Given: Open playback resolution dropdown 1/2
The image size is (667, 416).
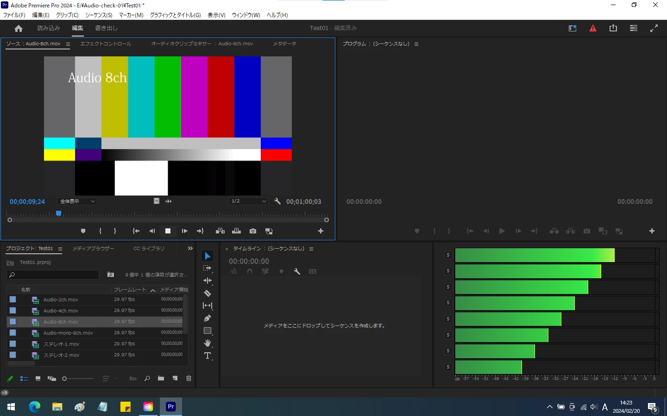Looking at the screenshot, I should click(x=249, y=201).
